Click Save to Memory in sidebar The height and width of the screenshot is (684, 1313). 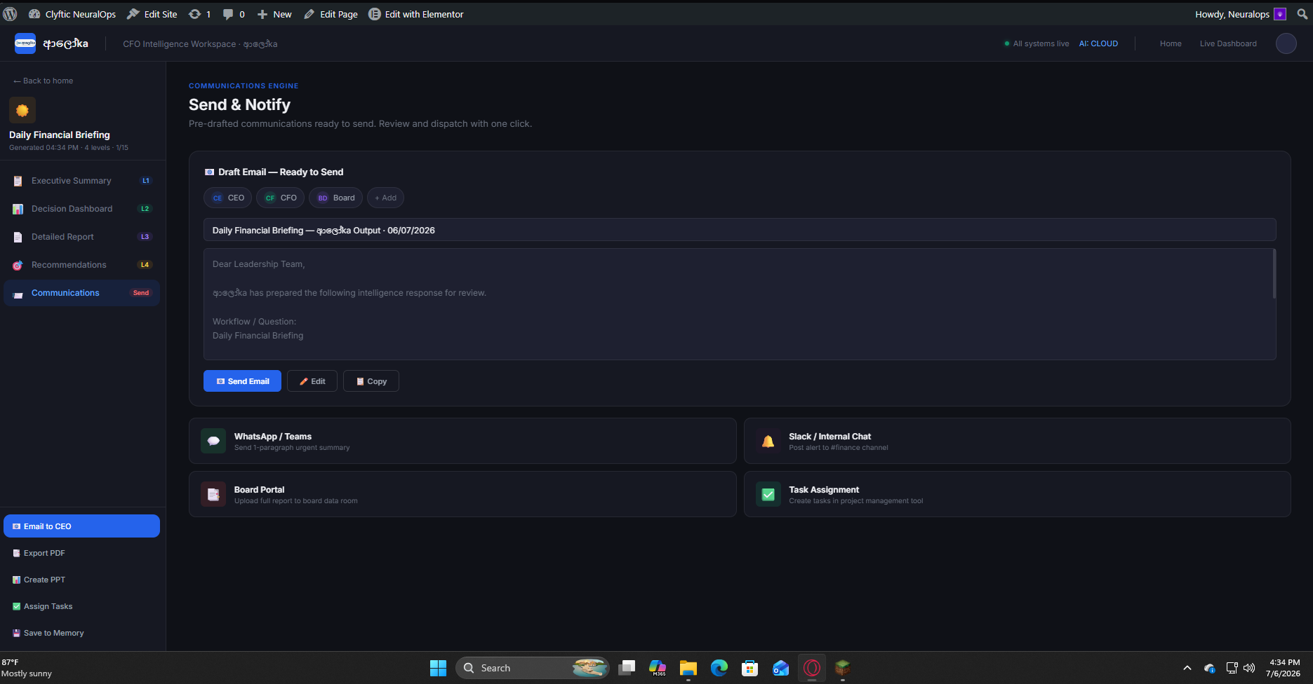[81, 633]
